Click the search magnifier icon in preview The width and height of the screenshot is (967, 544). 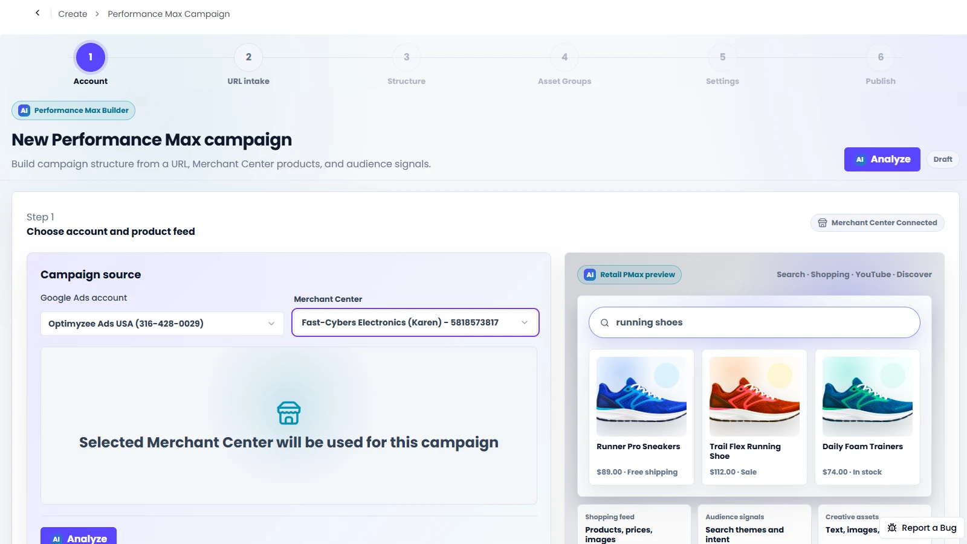coord(604,323)
